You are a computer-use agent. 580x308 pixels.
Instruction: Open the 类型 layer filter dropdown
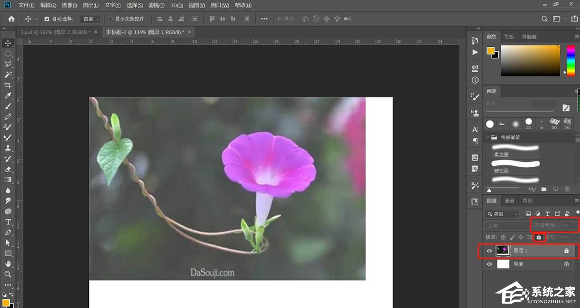pyautogui.click(x=502, y=214)
